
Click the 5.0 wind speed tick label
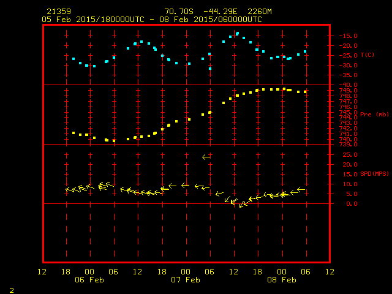352,194
